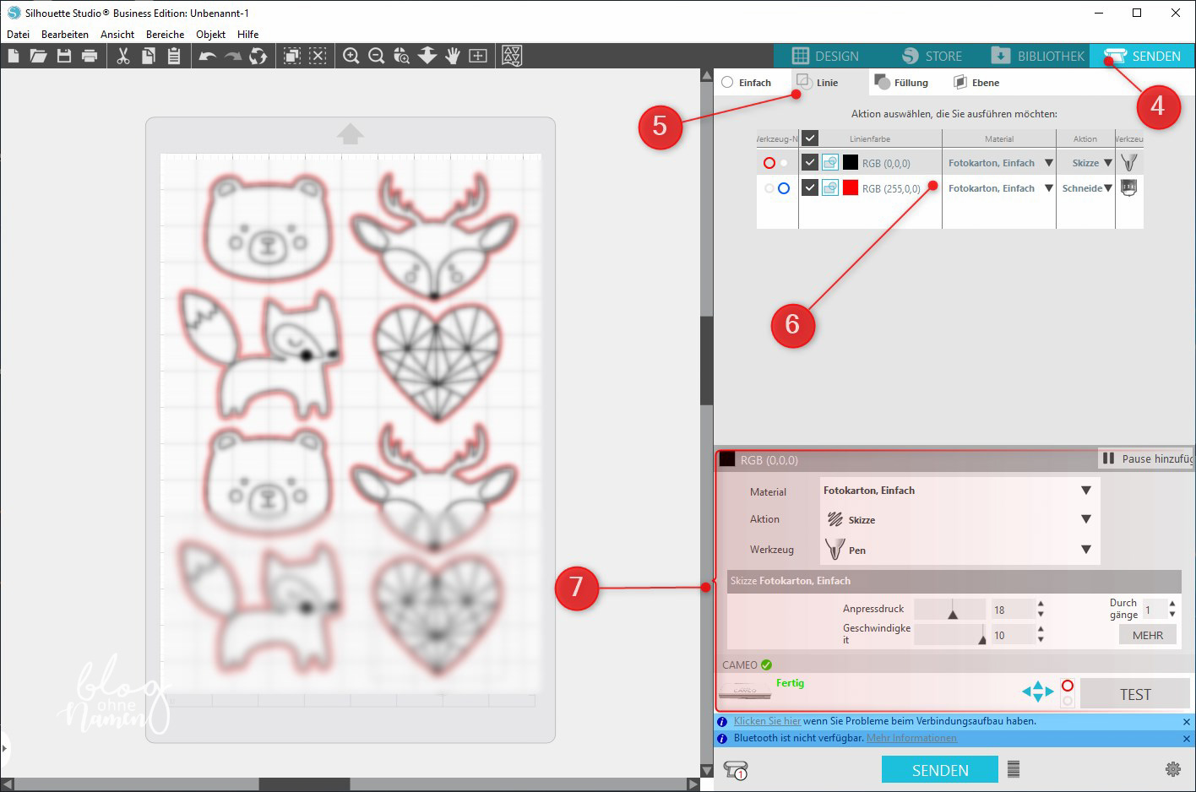Image resolution: width=1196 pixels, height=792 pixels.
Task: Open Material dropdown in the red line row
Action: 1048,188
